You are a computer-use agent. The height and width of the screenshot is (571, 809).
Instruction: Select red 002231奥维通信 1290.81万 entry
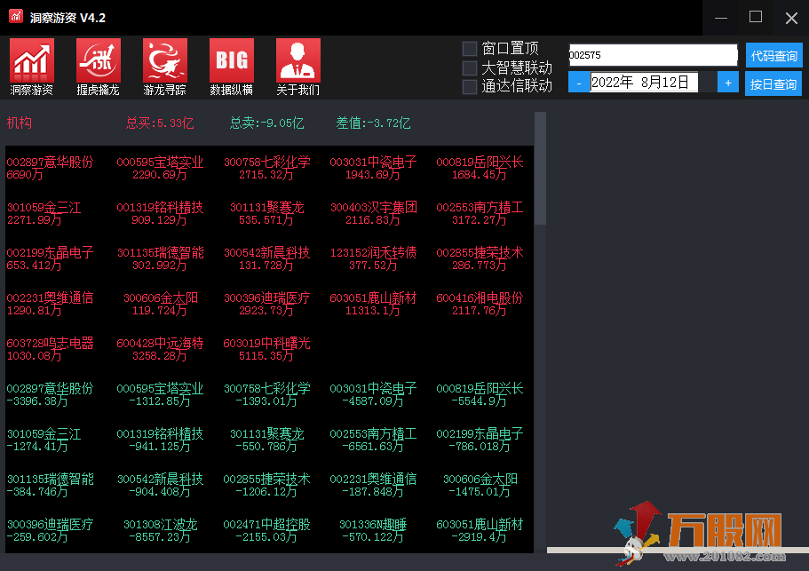coord(50,305)
